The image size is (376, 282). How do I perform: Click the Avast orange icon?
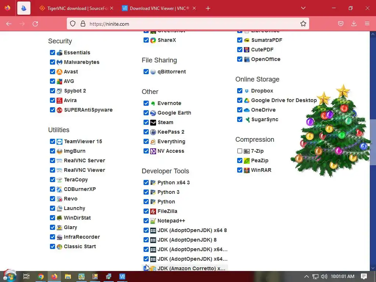click(x=59, y=72)
